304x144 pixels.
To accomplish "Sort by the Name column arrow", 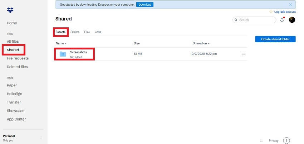I will tap(65, 43).
